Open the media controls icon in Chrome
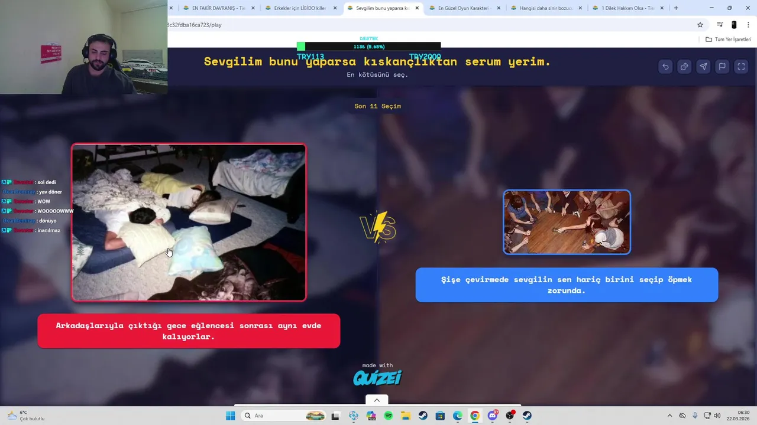The width and height of the screenshot is (757, 425). pos(720,25)
